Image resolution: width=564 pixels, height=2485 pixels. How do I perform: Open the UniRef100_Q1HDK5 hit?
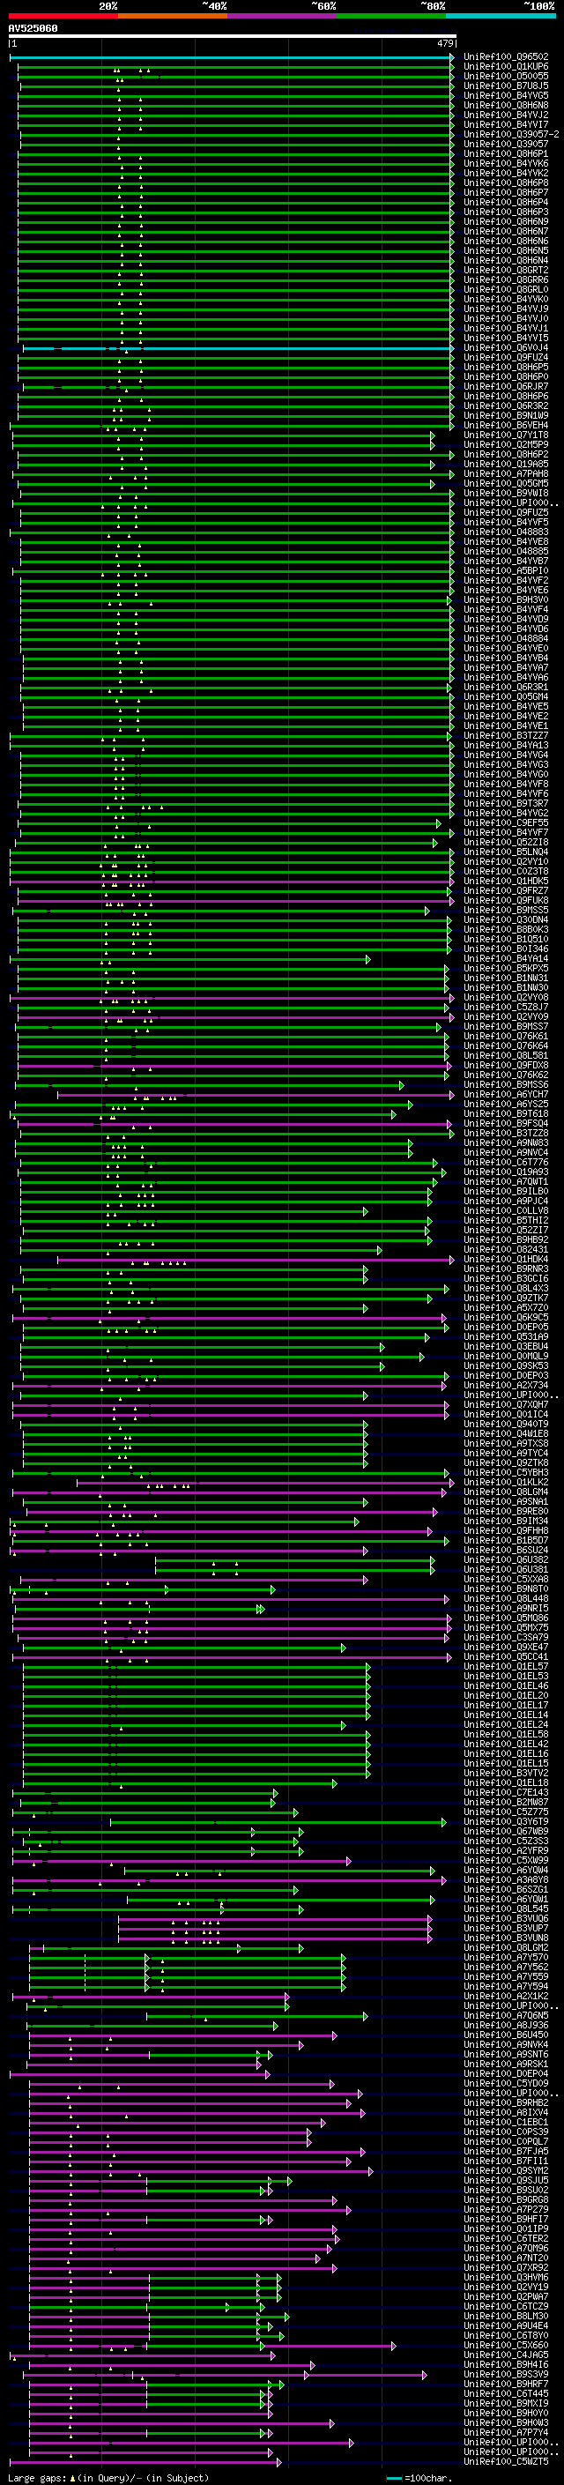coord(506,882)
